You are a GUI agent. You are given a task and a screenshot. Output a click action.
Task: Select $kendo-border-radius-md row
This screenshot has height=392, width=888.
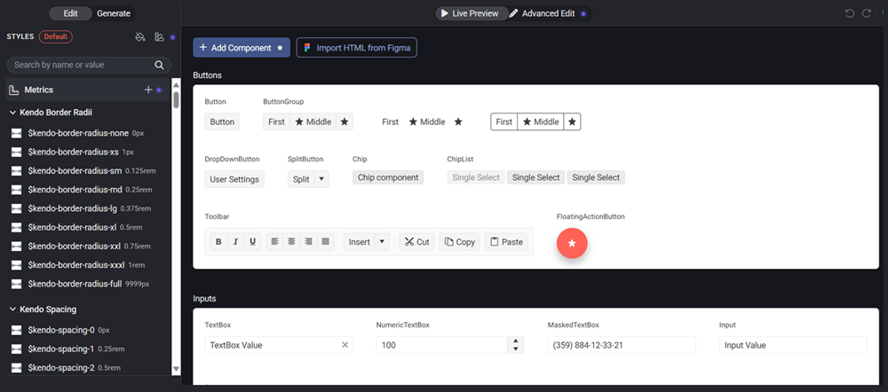(x=90, y=190)
